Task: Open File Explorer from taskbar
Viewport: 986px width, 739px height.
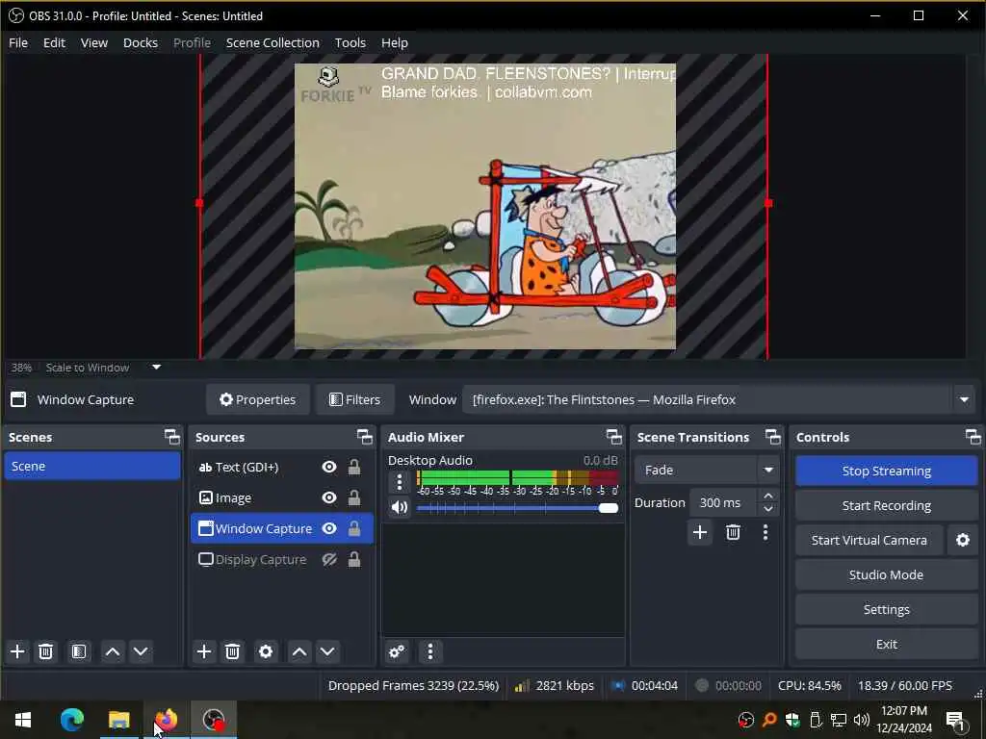Action: (118, 720)
